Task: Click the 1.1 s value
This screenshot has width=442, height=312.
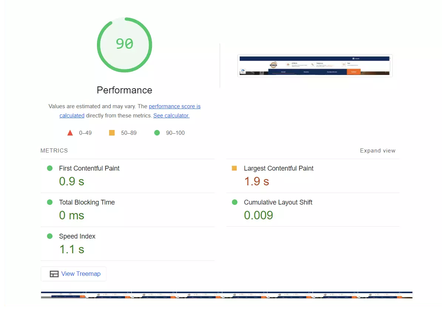Action: (72, 249)
